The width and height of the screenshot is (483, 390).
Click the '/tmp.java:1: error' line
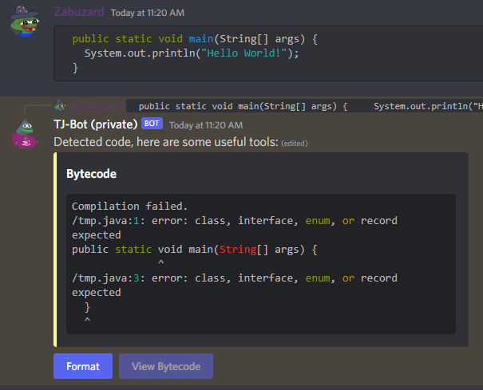click(x=235, y=221)
